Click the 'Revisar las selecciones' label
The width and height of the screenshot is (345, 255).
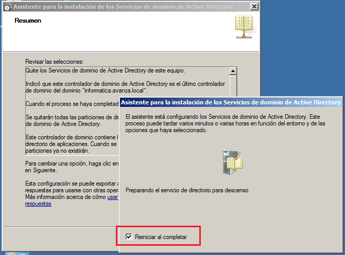54,62
